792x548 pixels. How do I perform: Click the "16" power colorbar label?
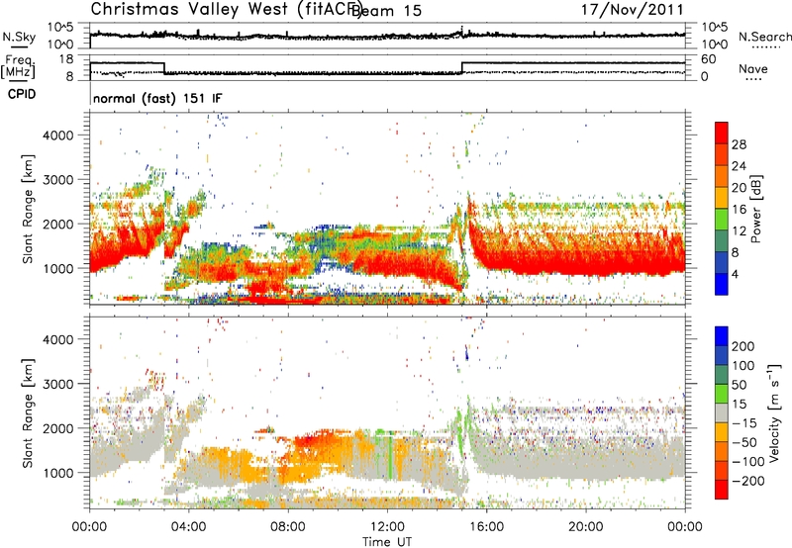point(739,210)
